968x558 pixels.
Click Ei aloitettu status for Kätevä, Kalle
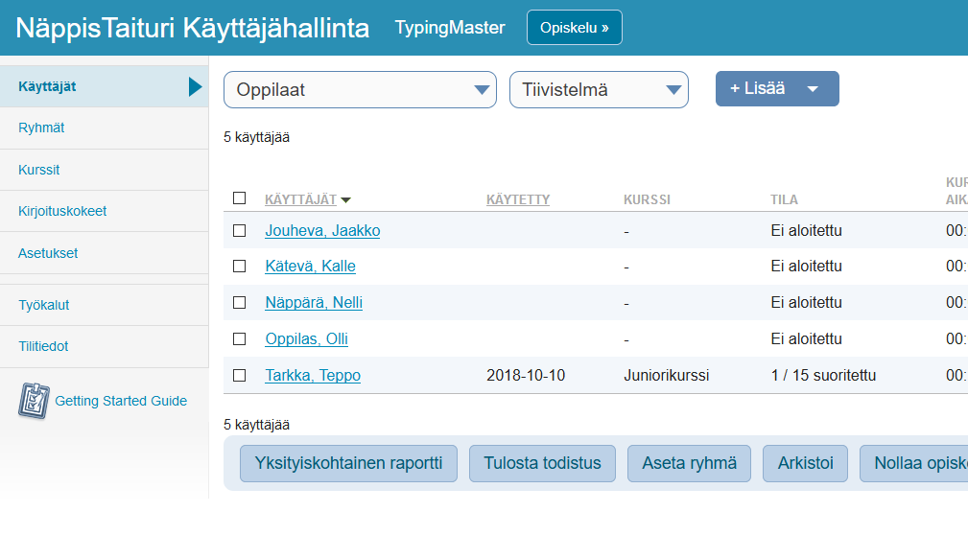[x=806, y=266]
